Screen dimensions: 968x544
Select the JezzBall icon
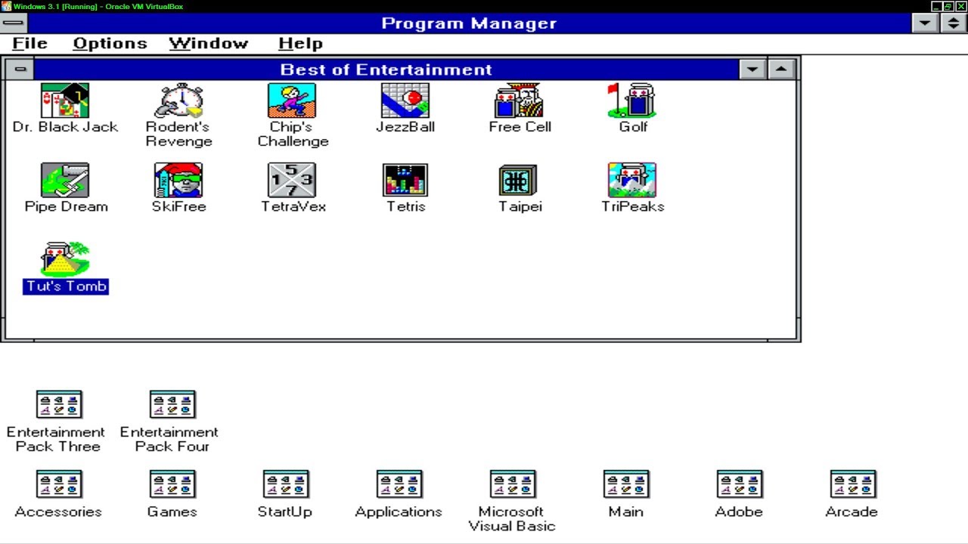(x=405, y=100)
